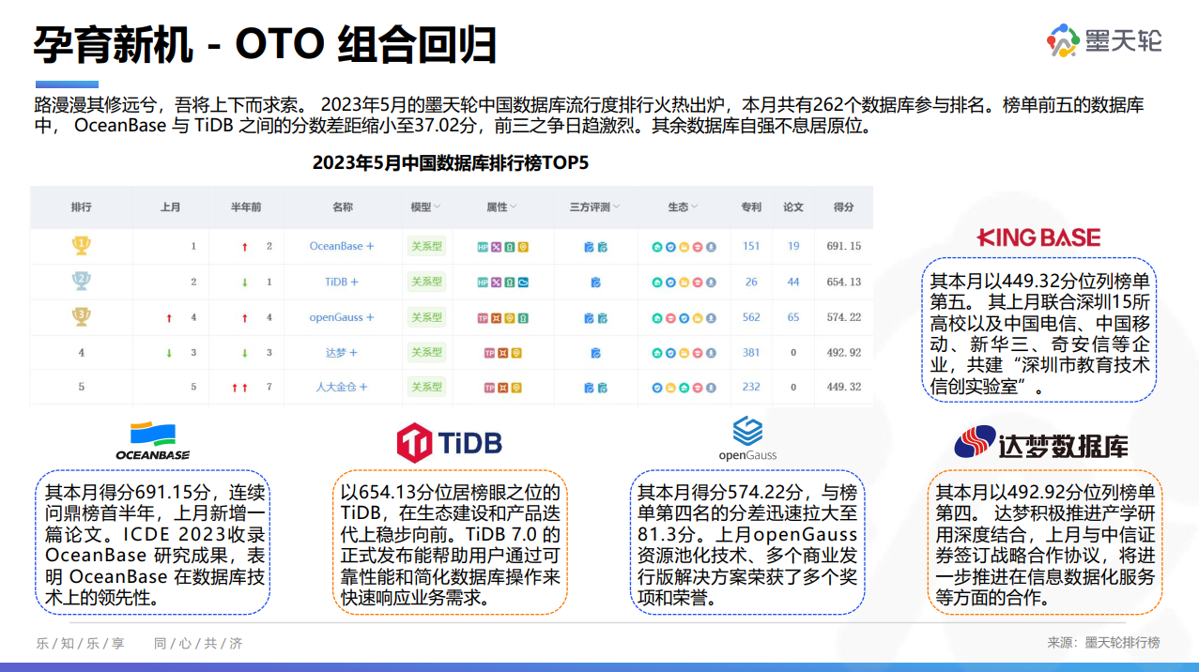
Task: Click the TiDB description box starting 以654.13分
Action: (450, 544)
